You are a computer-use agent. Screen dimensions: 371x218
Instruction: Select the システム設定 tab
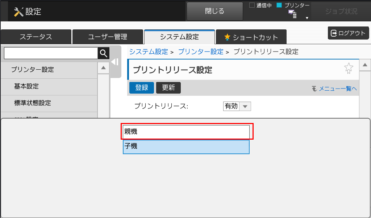tap(179, 37)
